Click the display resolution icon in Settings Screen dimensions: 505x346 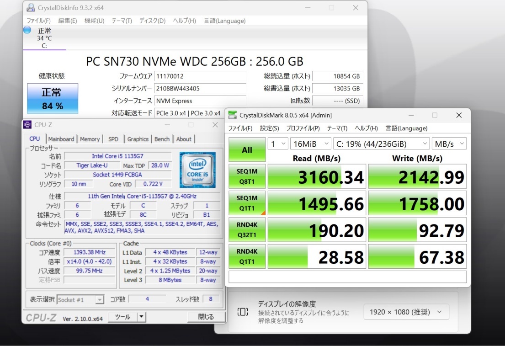243,312
